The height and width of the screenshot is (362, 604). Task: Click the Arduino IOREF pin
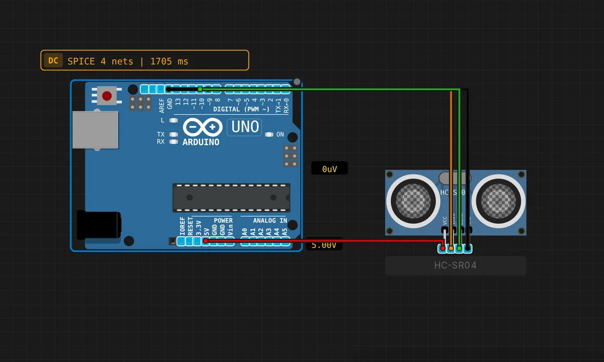coord(181,241)
